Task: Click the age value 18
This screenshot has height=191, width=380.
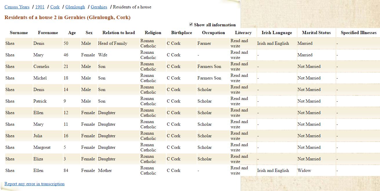Action: coord(66,78)
